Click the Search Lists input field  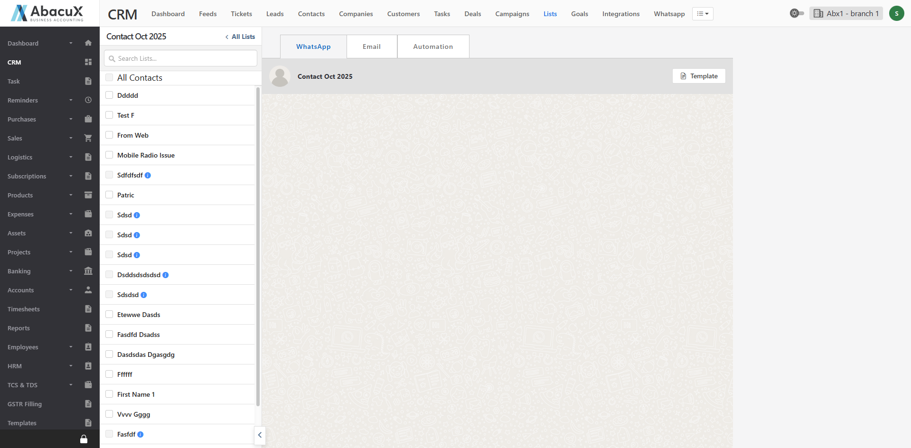[180, 58]
